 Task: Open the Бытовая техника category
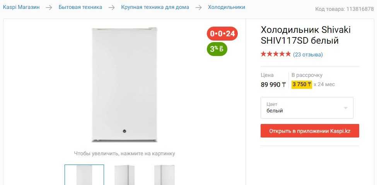[80, 7]
